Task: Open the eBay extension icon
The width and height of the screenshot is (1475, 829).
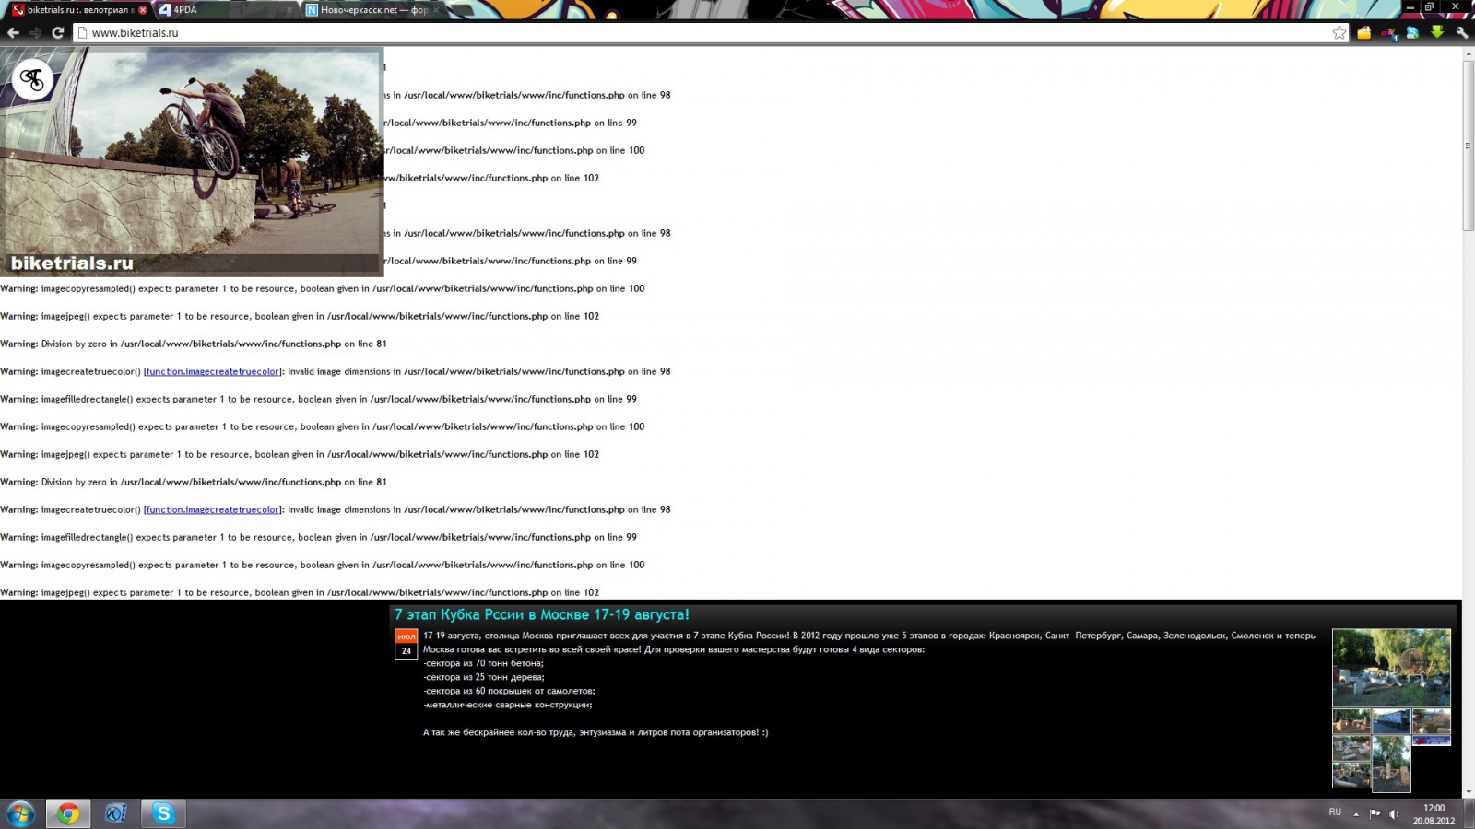Action: pos(1388,33)
